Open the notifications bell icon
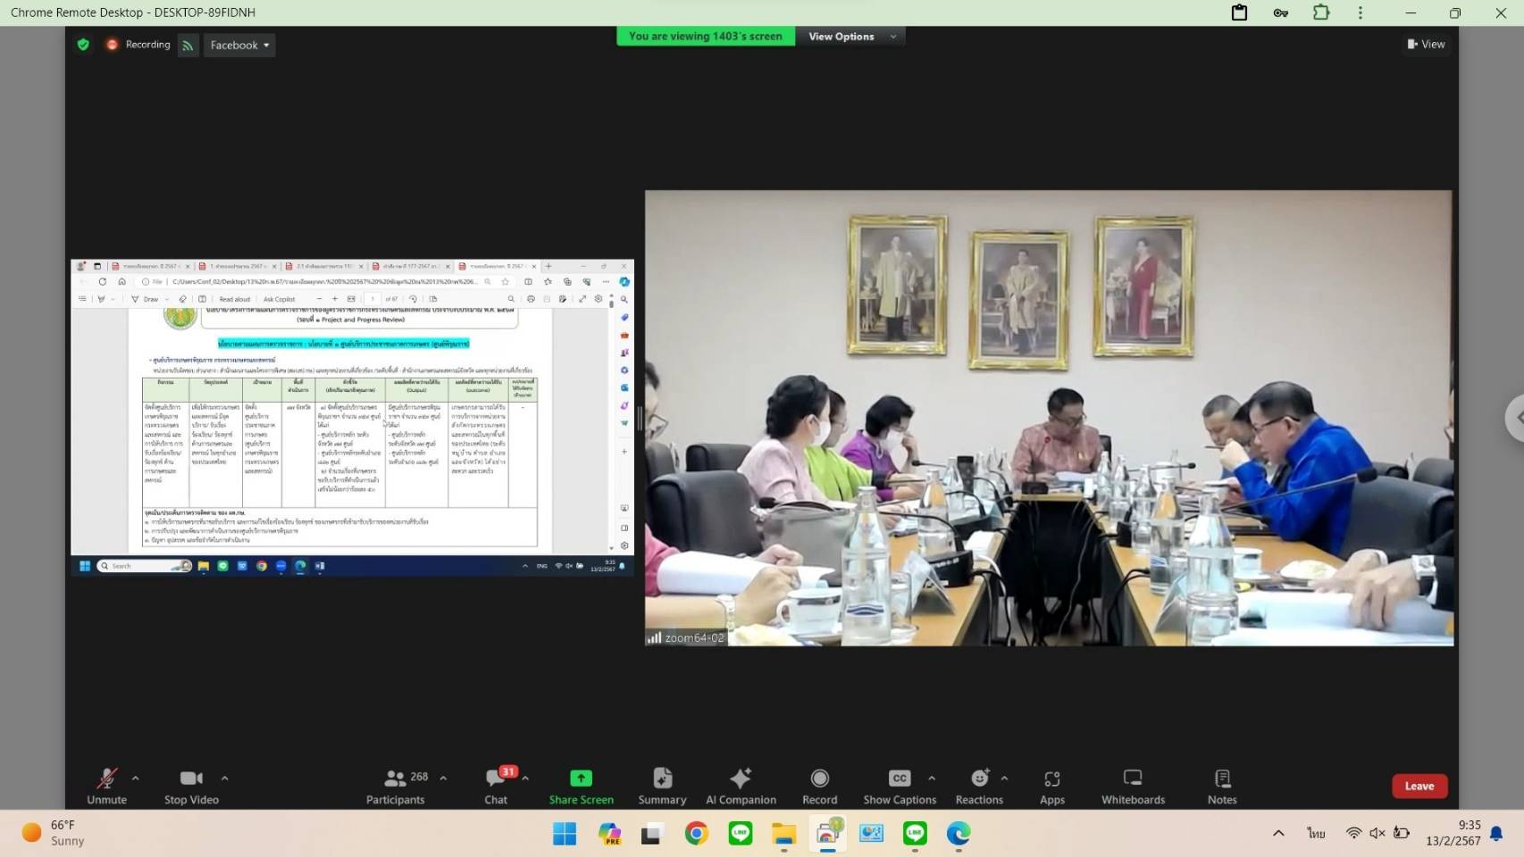The width and height of the screenshot is (1524, 857). (x=1496, y=833)
